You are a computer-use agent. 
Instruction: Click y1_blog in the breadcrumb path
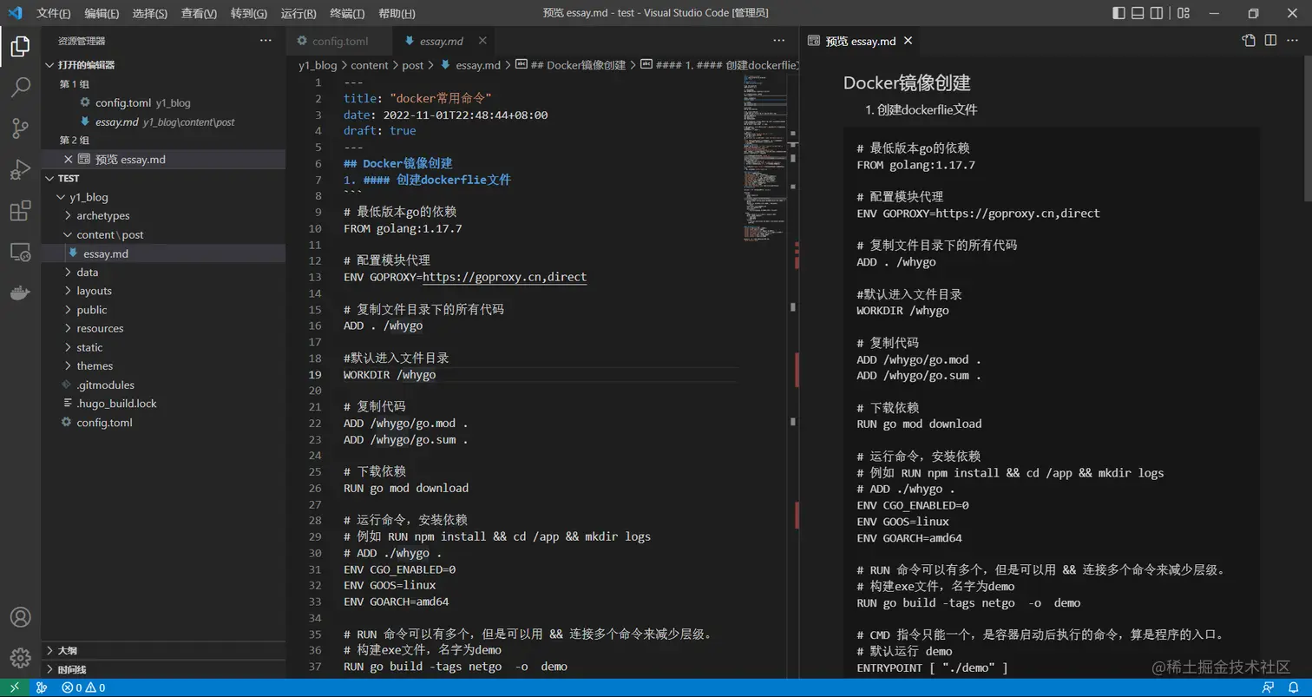(x=317, y=65)
